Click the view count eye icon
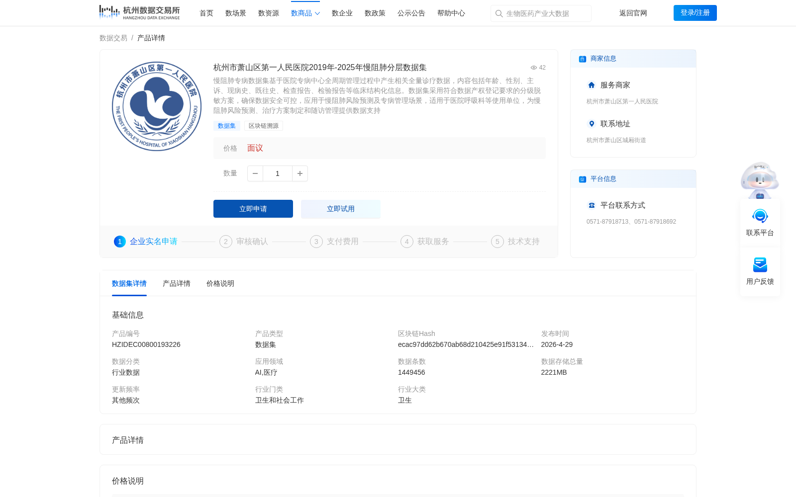Image resolution: width=796 pixels, height=497 pixels. pyautogui.click(x=534, y=68)
